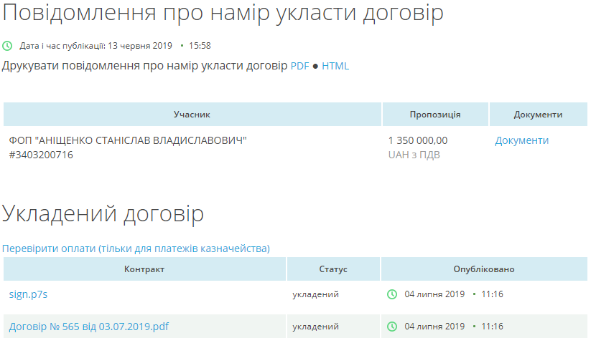Select the 'Документи' table column header
591x338 pixels.
[538, 115]
